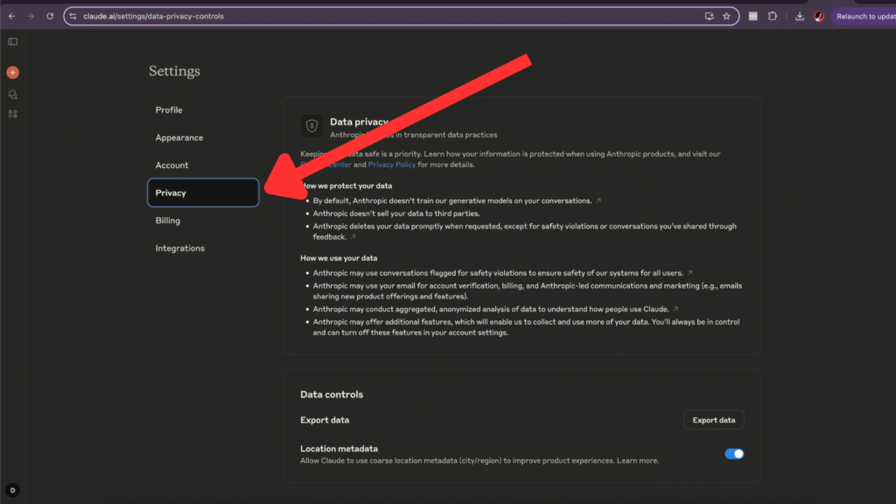
Task: Click the Location metadata label
Action: coord(339,449)
